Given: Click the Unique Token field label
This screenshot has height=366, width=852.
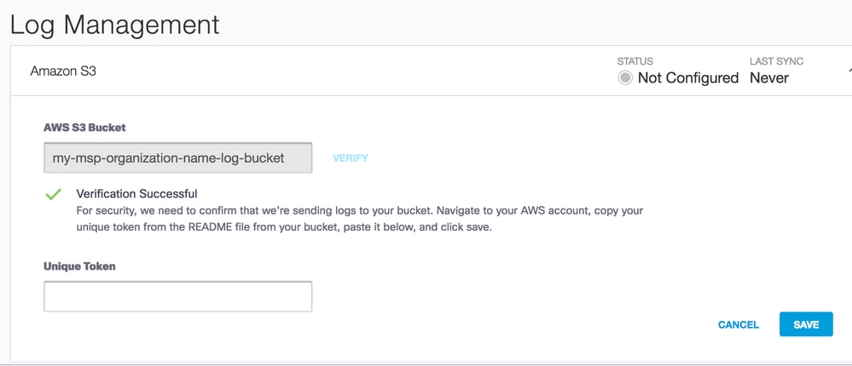Looking at the screenshot, I should (79, 266).
